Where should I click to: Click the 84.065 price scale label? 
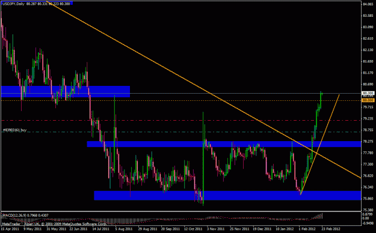tap(368, 4)
